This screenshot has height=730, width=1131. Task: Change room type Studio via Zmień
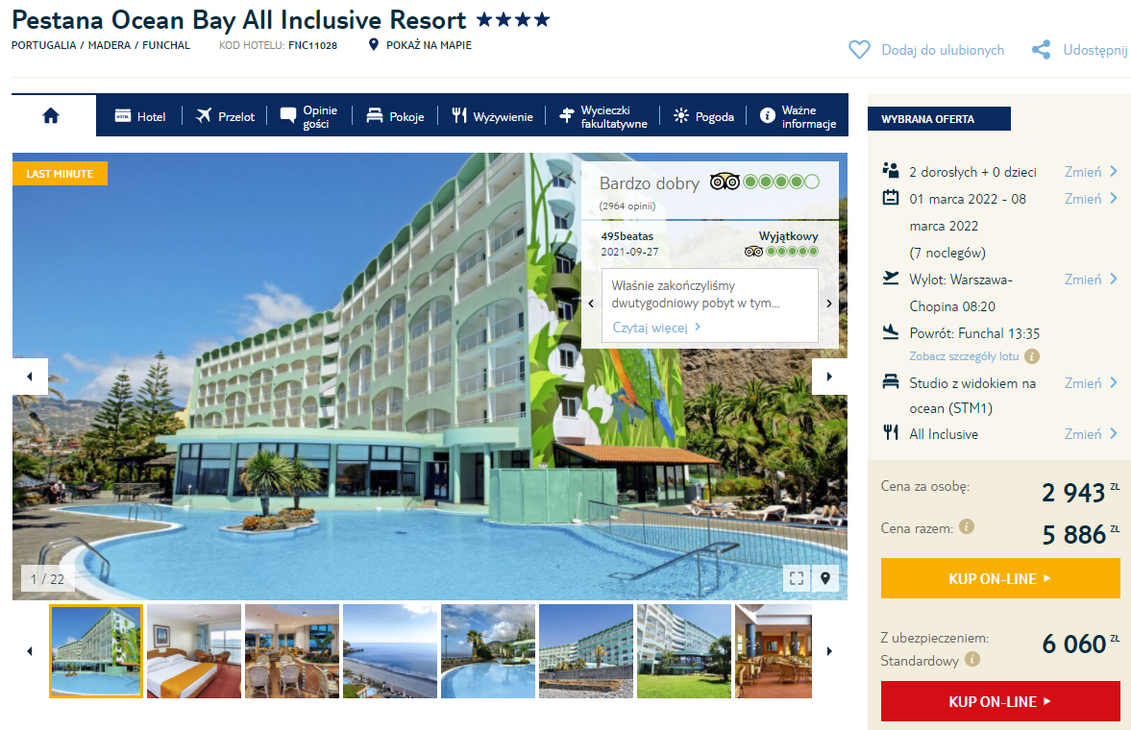click(x=1091, y=383)
